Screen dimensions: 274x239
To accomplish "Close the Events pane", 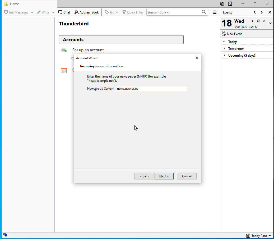I will [270, 12].
